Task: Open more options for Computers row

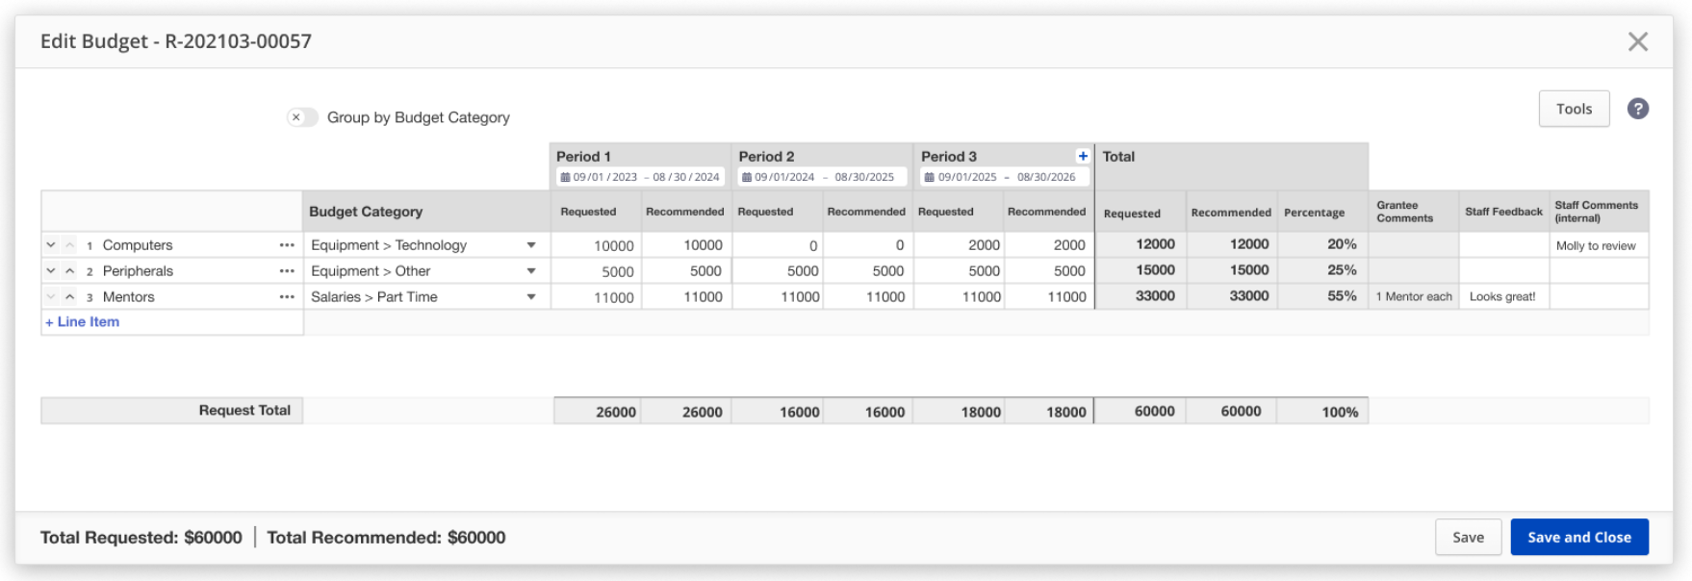Action: coord(287,245)
